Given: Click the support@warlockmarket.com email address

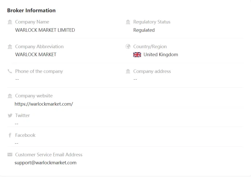Looking at the screenshot, I should (x=45, y=163).
